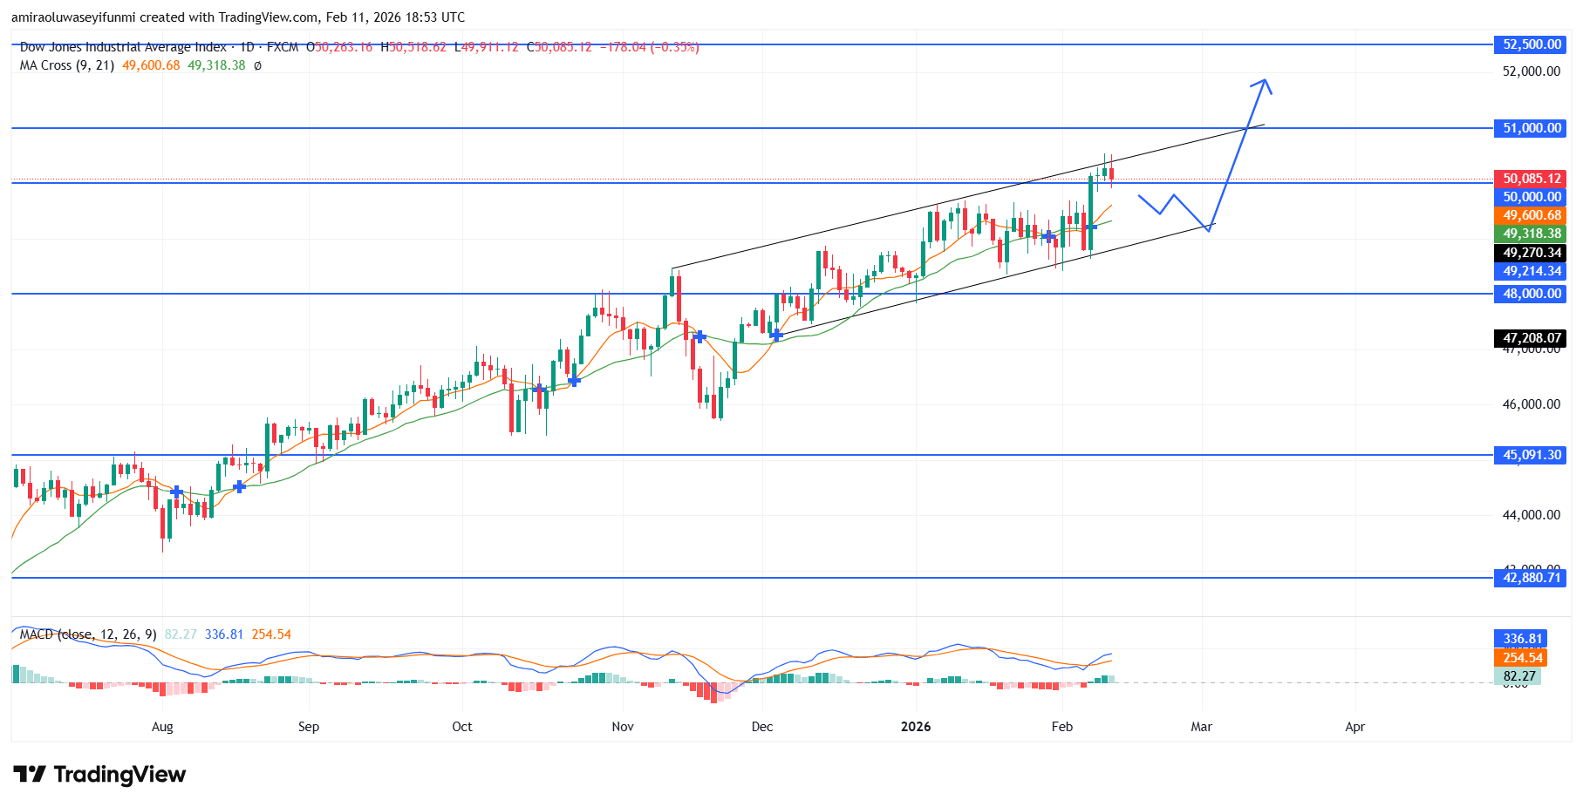Click the 2026 label on the time axis
The height and width of the screenshot is (807, 1583).
tap(915, 726)
